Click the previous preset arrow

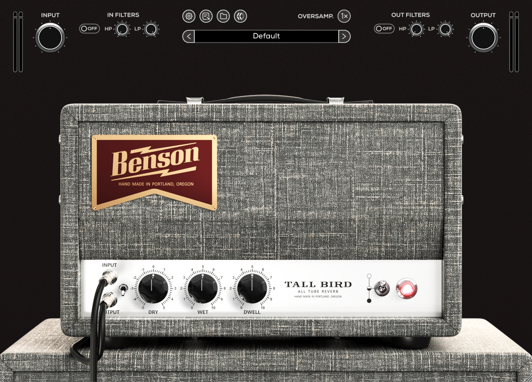coord(188,36)
